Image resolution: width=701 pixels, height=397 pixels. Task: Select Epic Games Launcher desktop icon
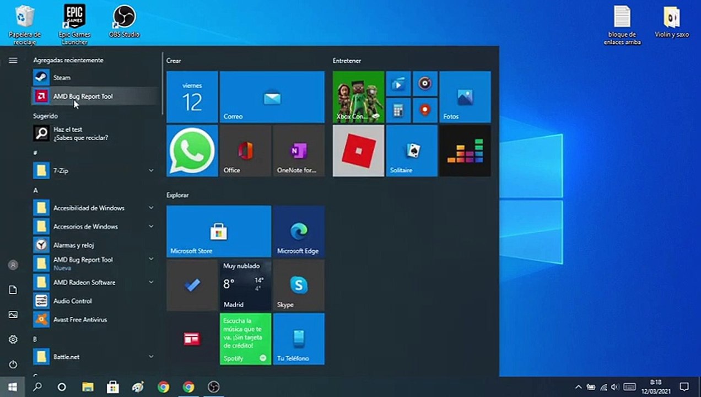click(74, 25)
